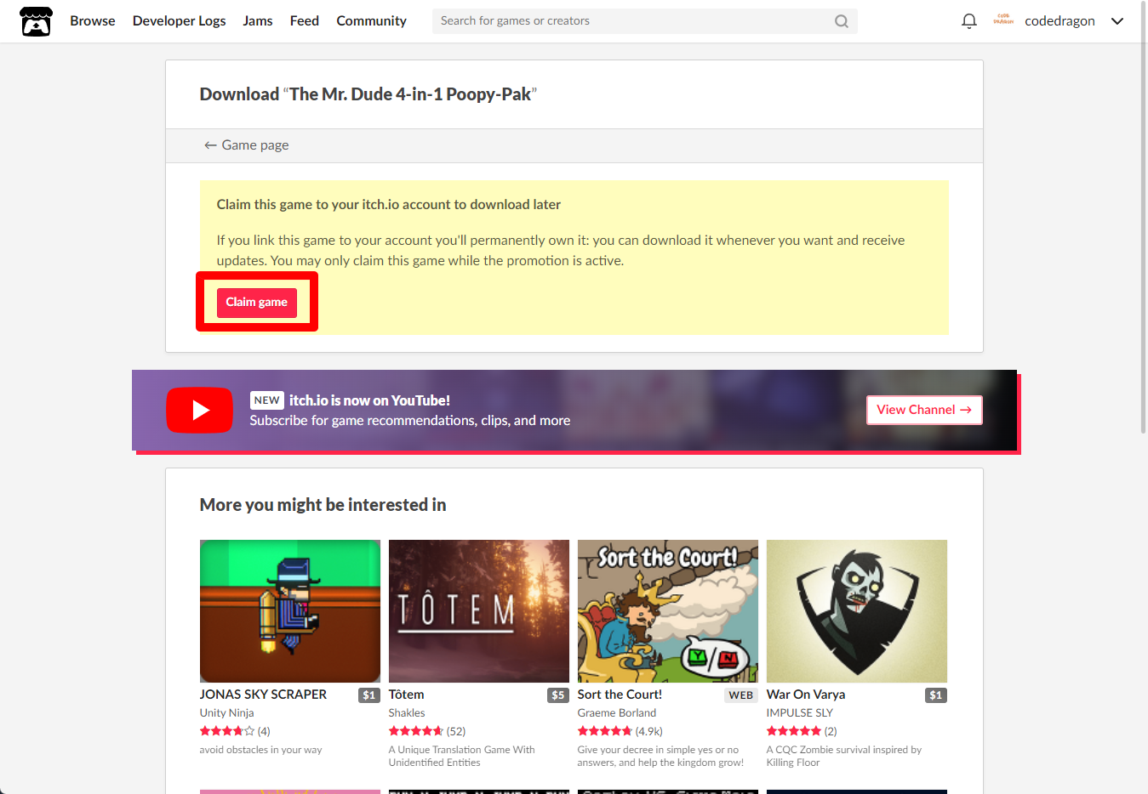Click 'Give your decree' description text
The width and height of the screenshot is (1148, 794).
[x=660, y=757]
